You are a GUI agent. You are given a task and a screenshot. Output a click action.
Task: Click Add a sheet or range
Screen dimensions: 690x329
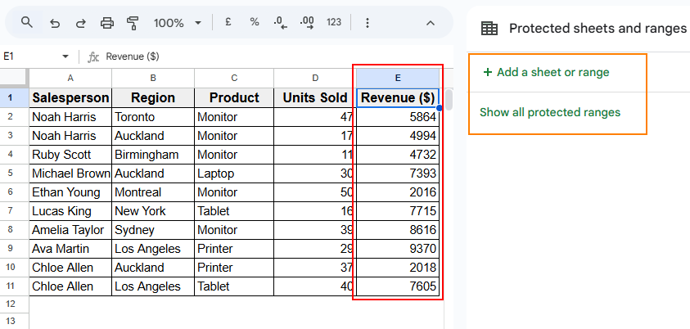(546, 72)
